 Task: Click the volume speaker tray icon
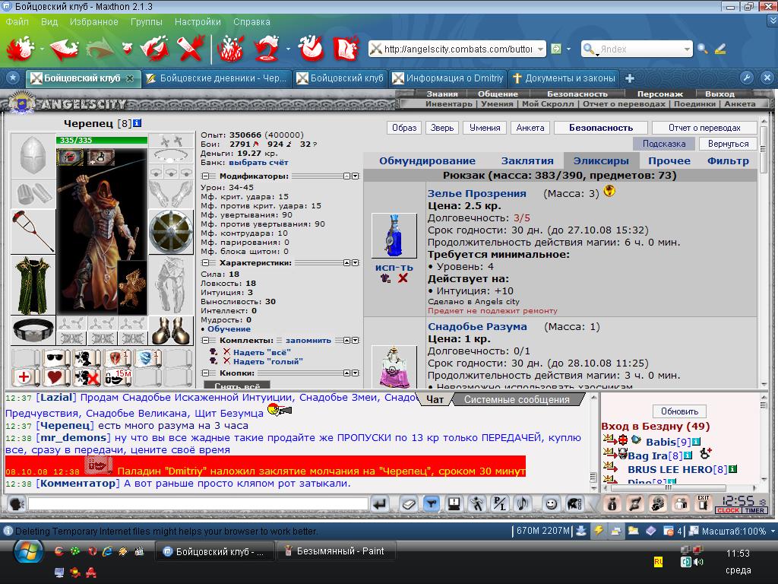pyautogui.click(x=699, y=562)
